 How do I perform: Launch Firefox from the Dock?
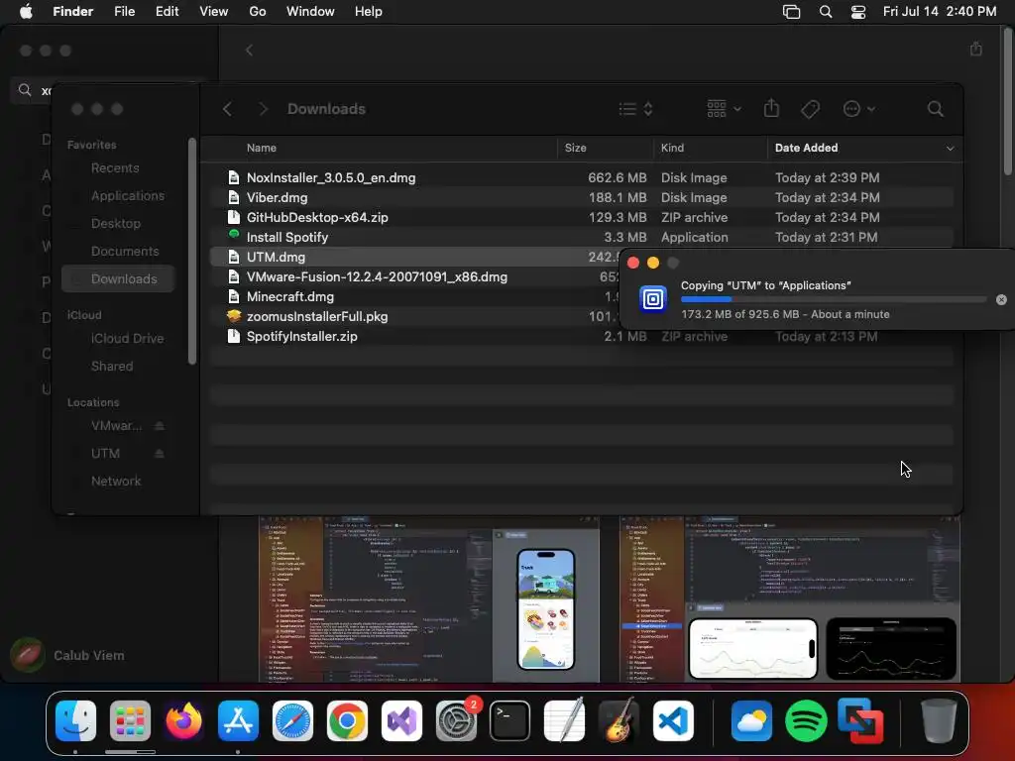183,720
